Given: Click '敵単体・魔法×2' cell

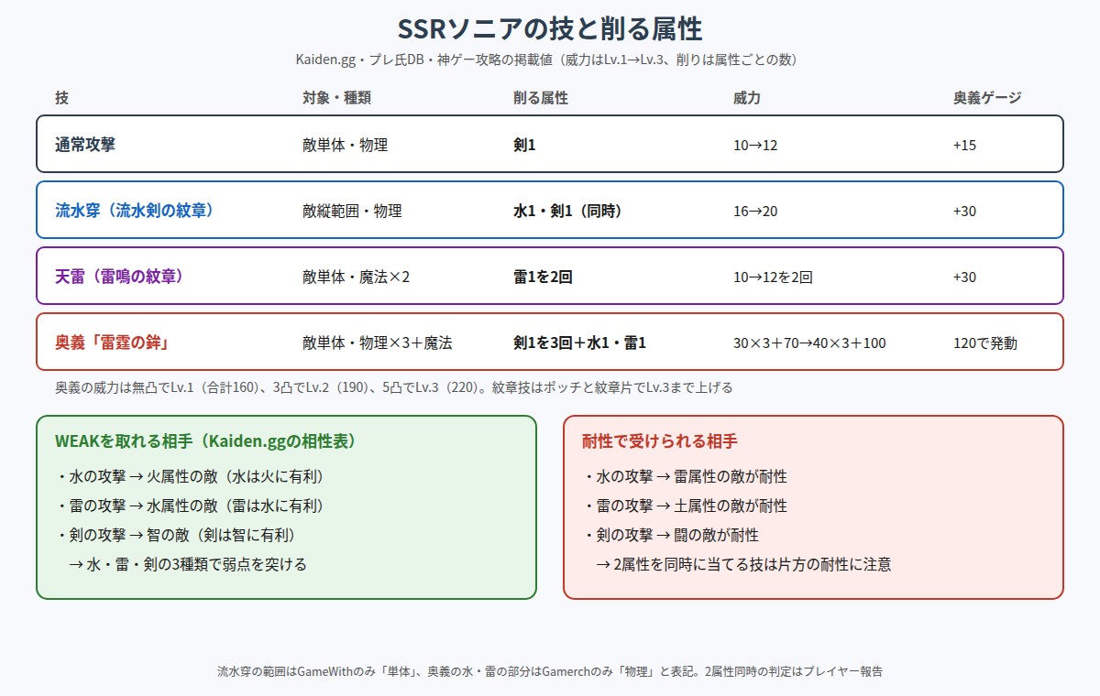Looking at the screenshot, I should tap(357, 277).
